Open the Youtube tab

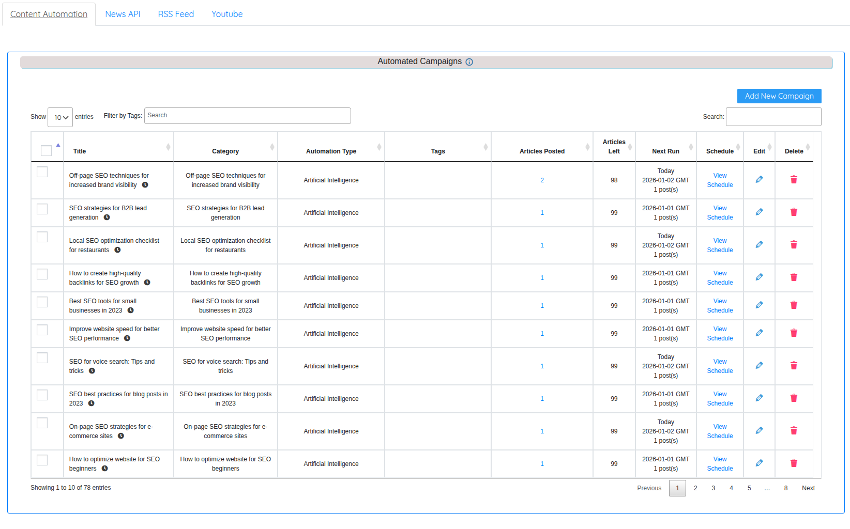[x=227, y=14]
